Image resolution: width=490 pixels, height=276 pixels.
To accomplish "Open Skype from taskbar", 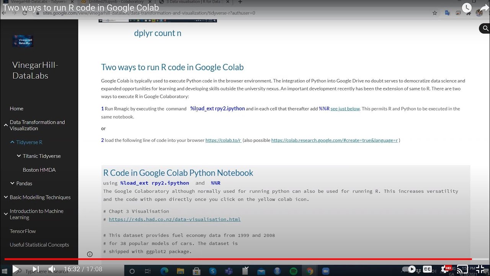I will pos(213,271).
